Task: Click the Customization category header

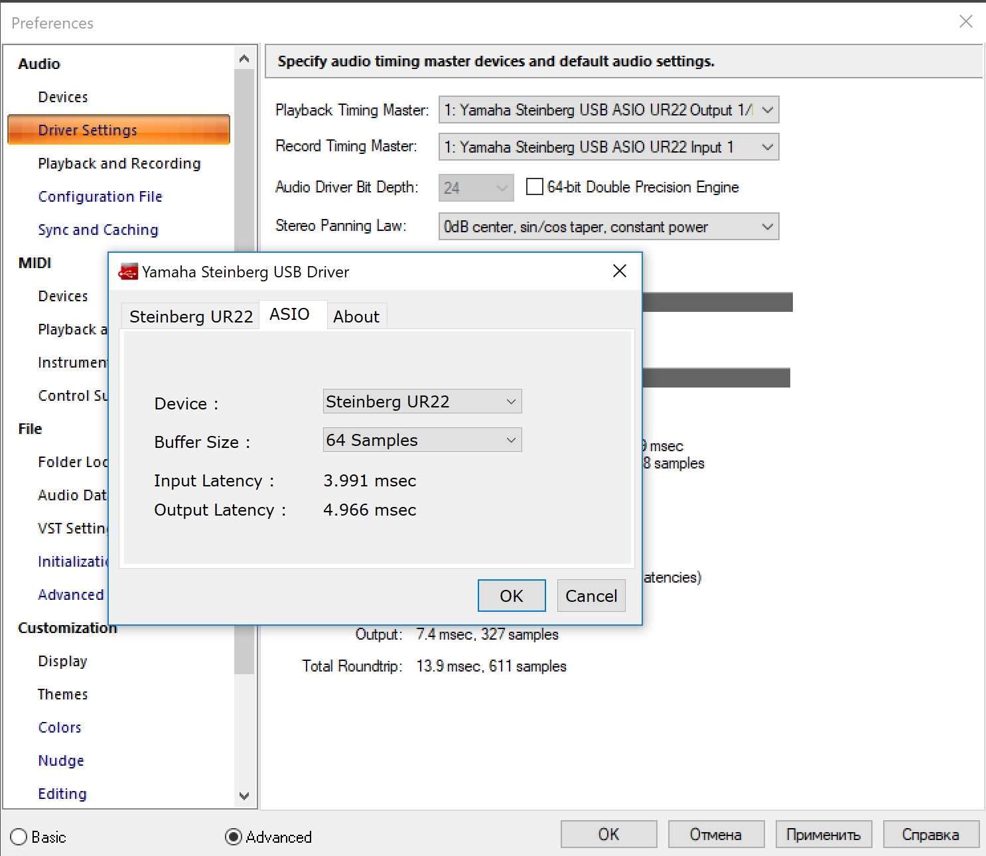Action: [x=68, y=628]
